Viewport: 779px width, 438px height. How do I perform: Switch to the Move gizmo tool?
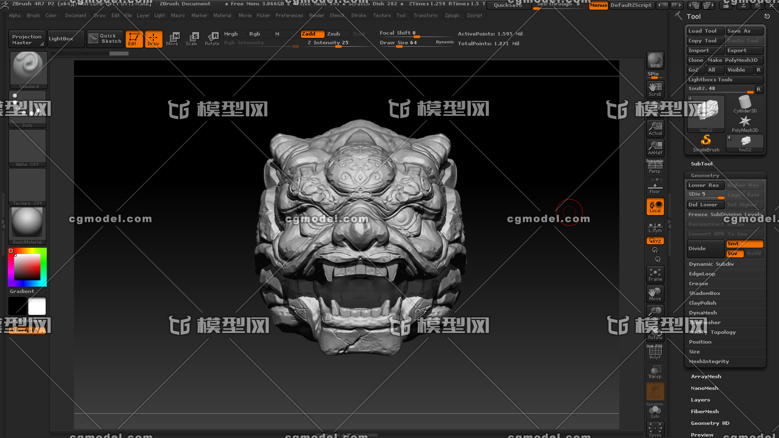click(x=172, y=39)
